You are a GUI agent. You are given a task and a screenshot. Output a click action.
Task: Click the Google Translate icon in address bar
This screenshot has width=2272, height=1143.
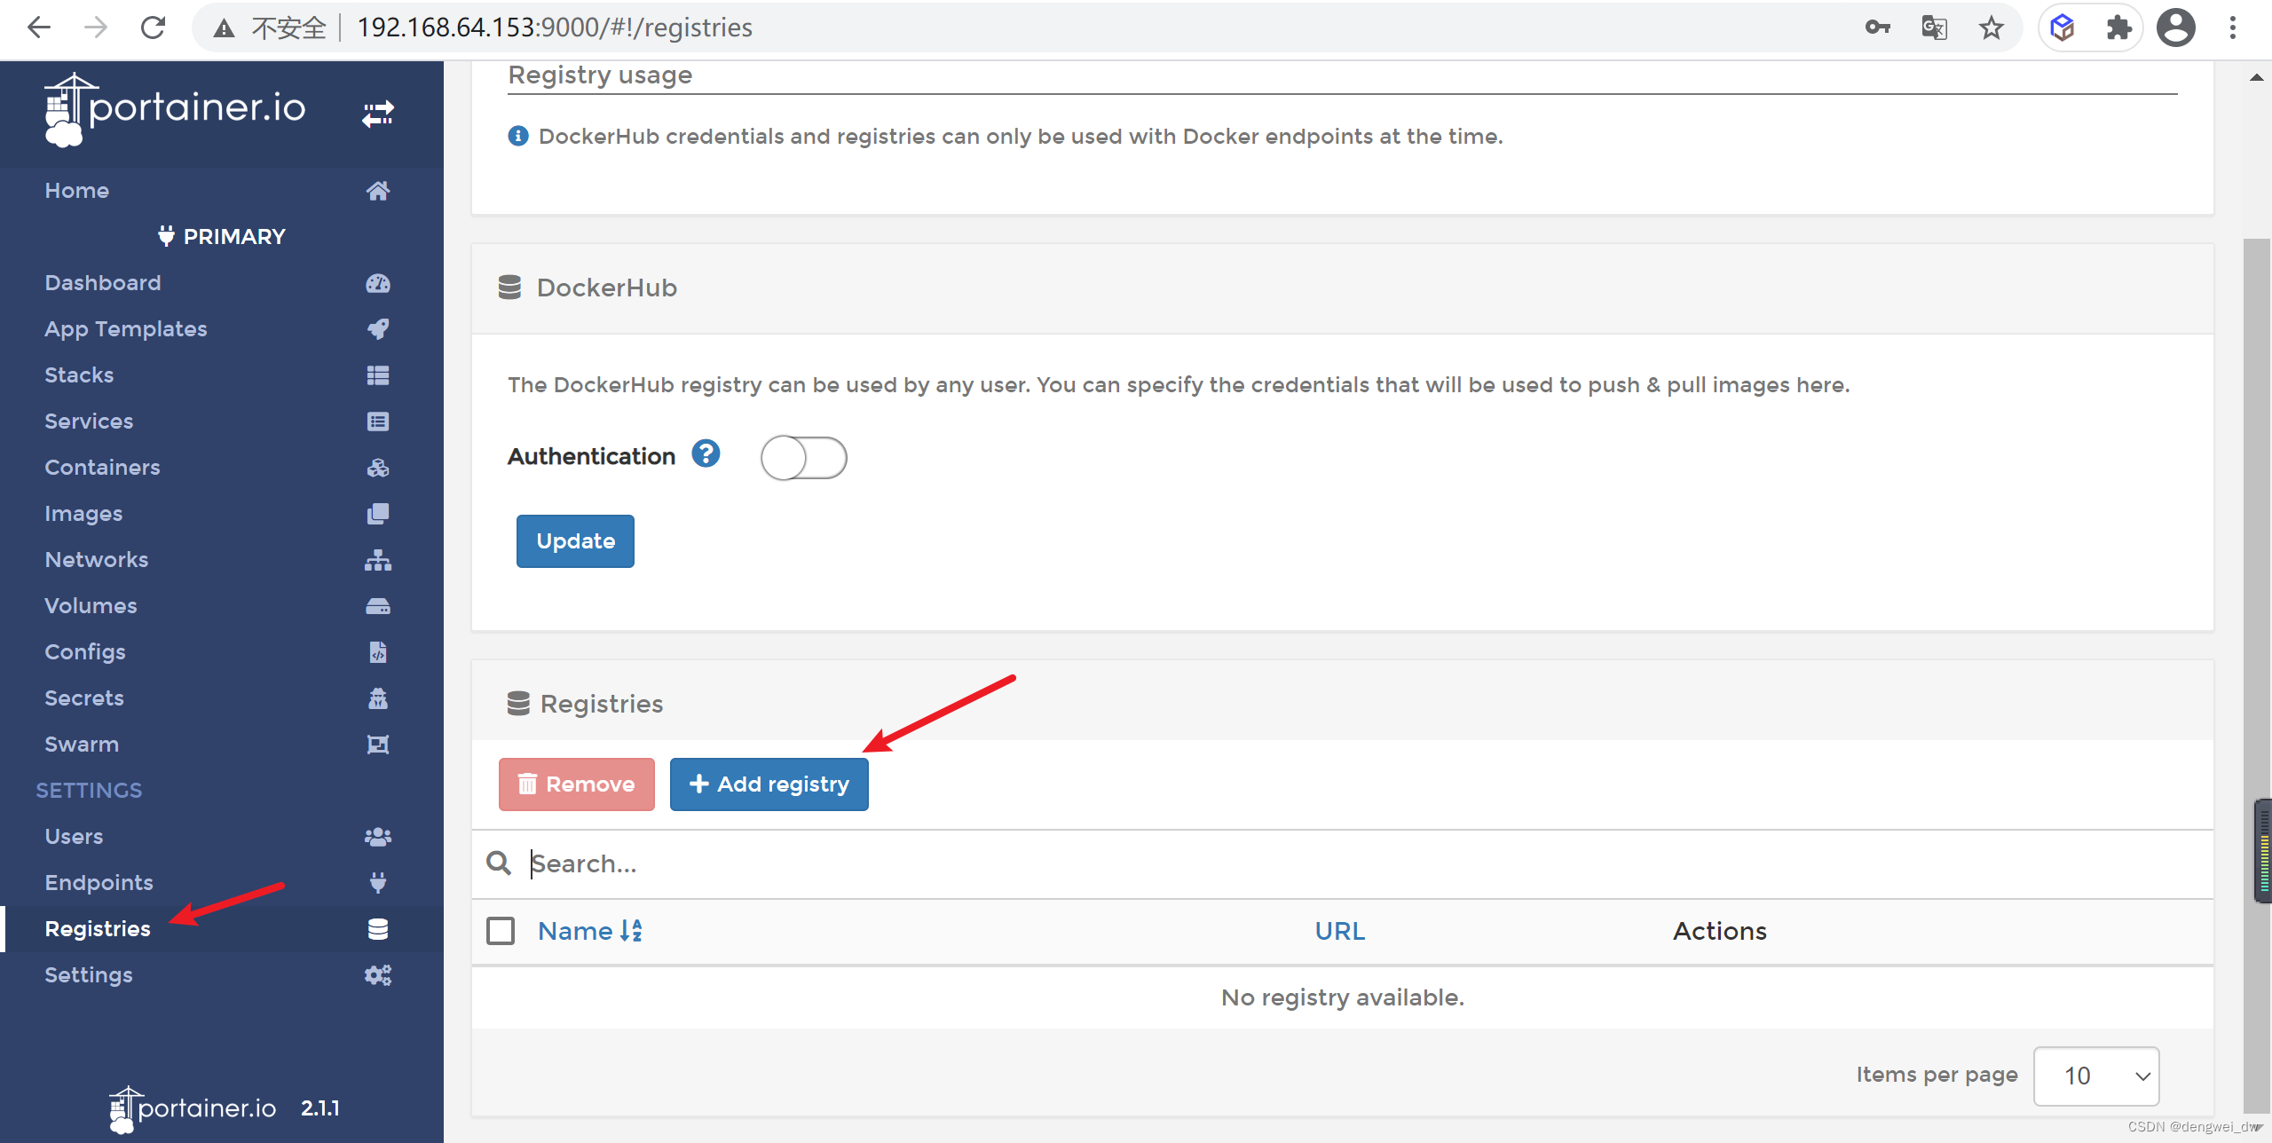click(x=1934, y=28)
